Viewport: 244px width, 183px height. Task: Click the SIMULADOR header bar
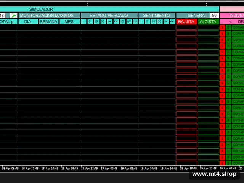pos(109,9)
